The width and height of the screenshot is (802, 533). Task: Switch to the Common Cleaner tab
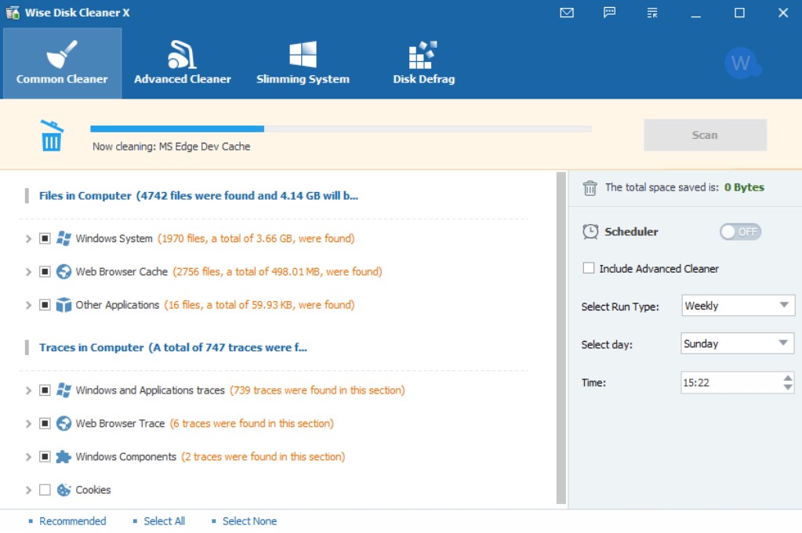pyautogui.click(x=62, y=63)
